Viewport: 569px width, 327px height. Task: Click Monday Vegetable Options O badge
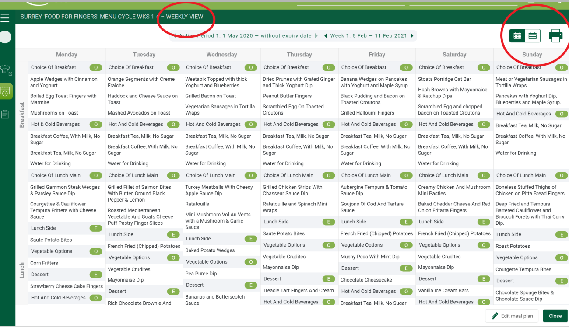pyautogui.click(x=96, y=251)
